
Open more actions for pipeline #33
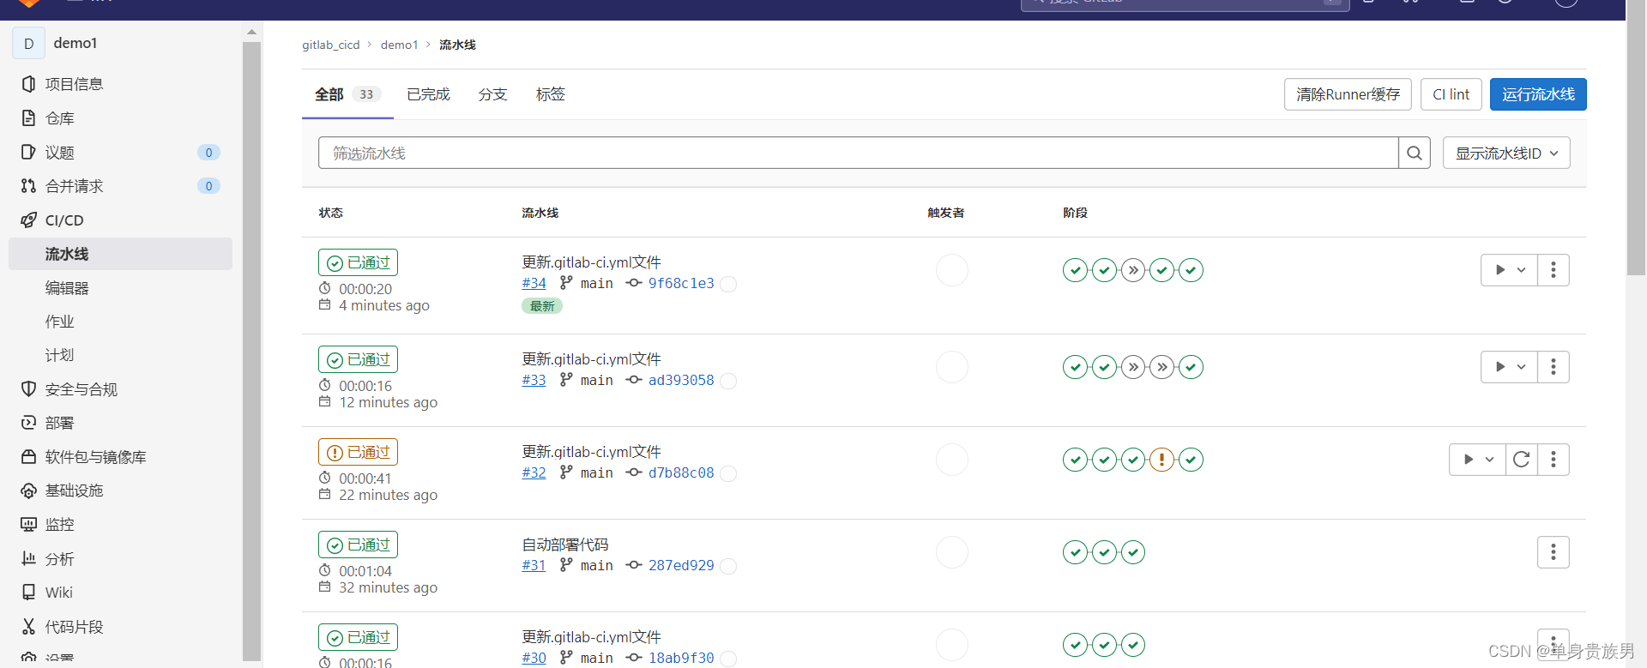[x=1553, y=367]
